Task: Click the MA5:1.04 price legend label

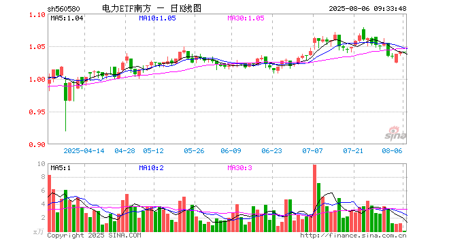Action: pyautogui.click(x=67, y=18)
